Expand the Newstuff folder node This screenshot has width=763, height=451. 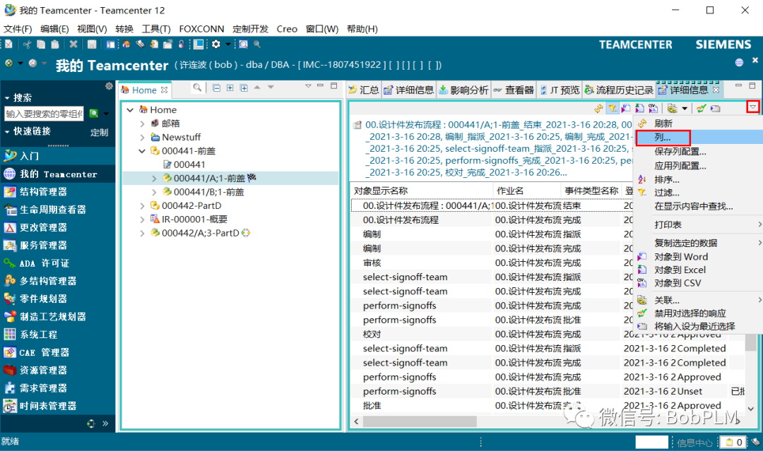[143, 138]
